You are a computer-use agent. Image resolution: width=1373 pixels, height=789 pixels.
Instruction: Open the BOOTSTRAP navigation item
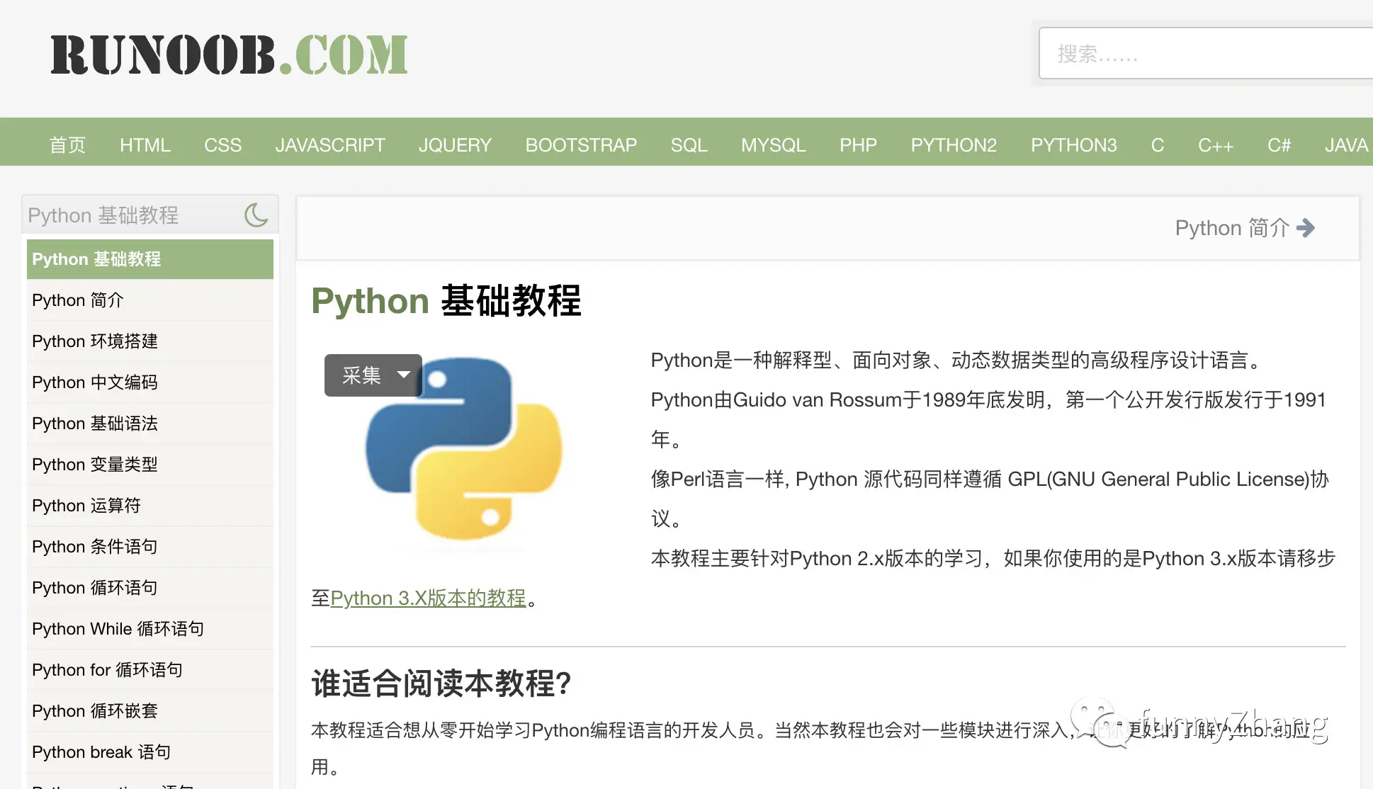coord(581,145)
